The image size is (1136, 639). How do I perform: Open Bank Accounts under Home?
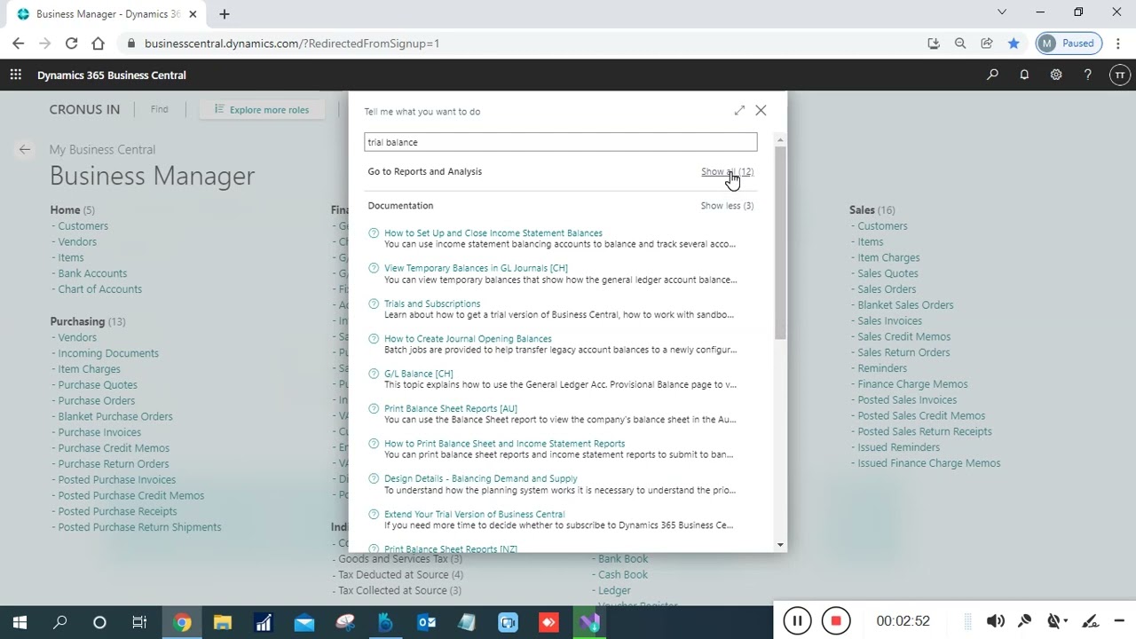point(92,273)
